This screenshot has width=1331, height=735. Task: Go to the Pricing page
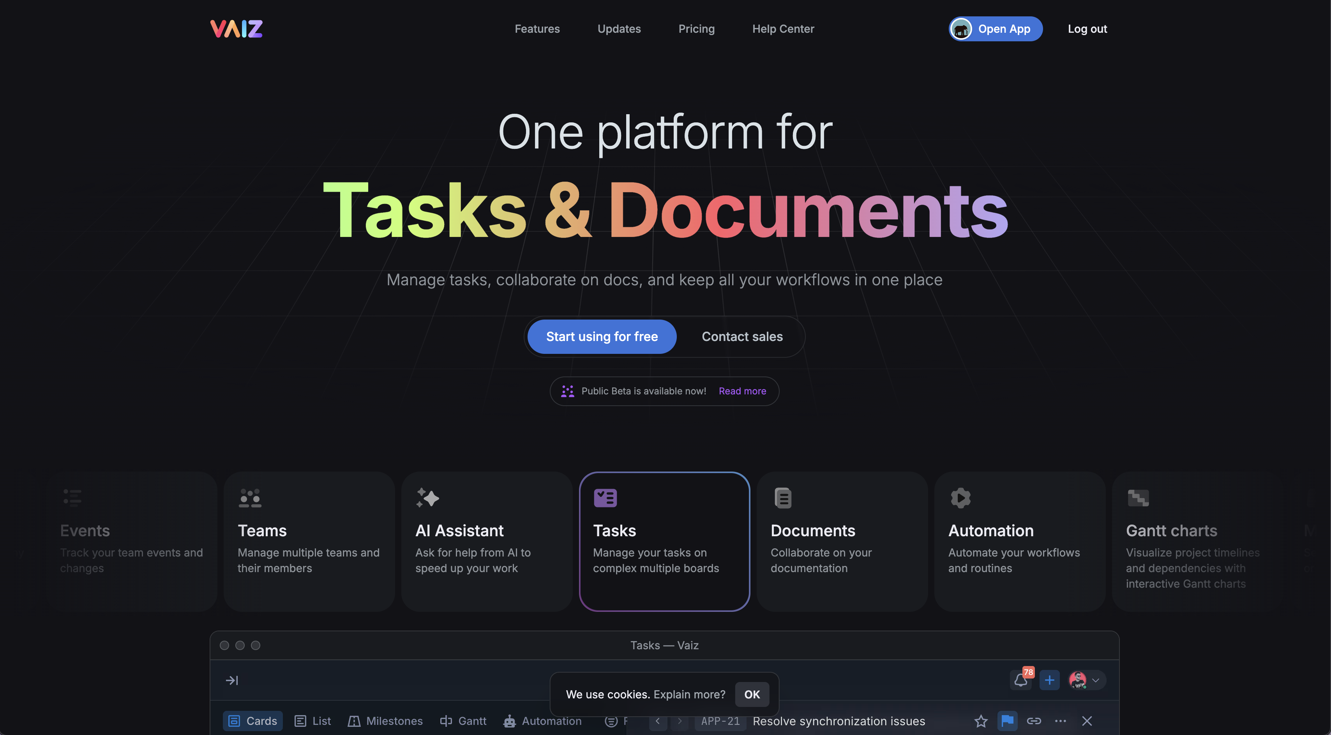[696, 29]
